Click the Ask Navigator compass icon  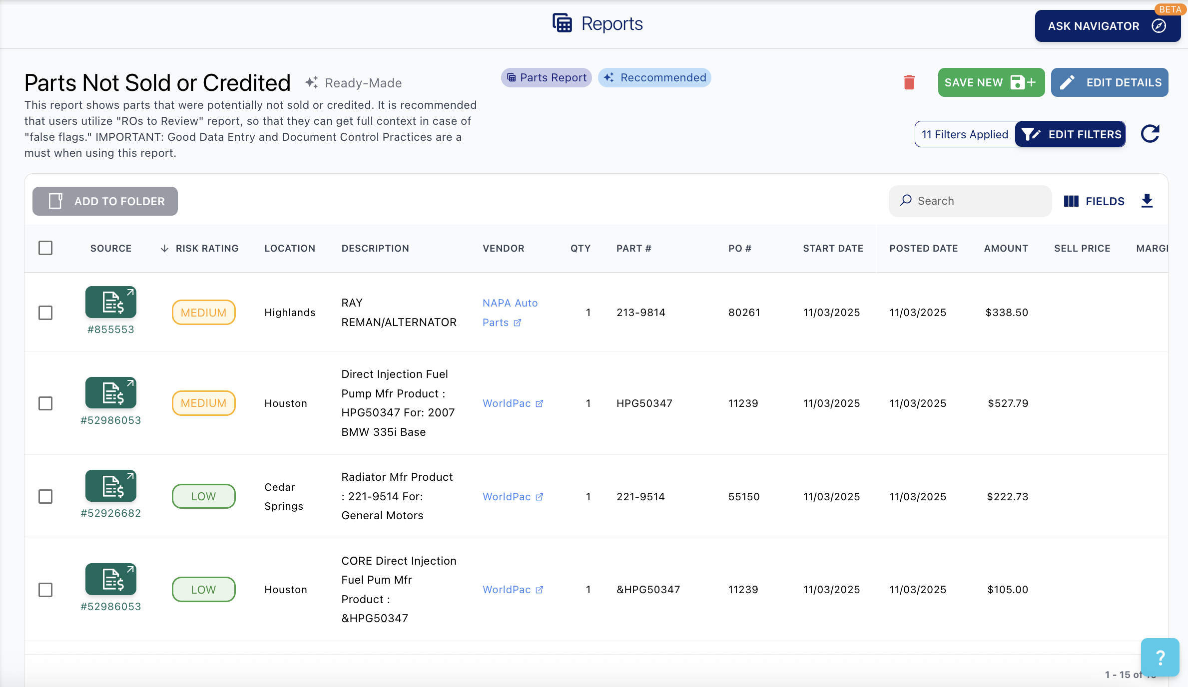pos(1158,26)
